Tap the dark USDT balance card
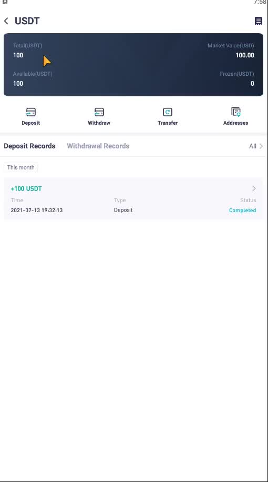This screenshot has height=482, width=268. 133,65
